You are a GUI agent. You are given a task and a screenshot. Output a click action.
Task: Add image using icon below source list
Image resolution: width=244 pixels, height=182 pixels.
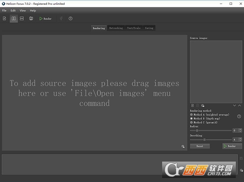click(x=192, y=106)
